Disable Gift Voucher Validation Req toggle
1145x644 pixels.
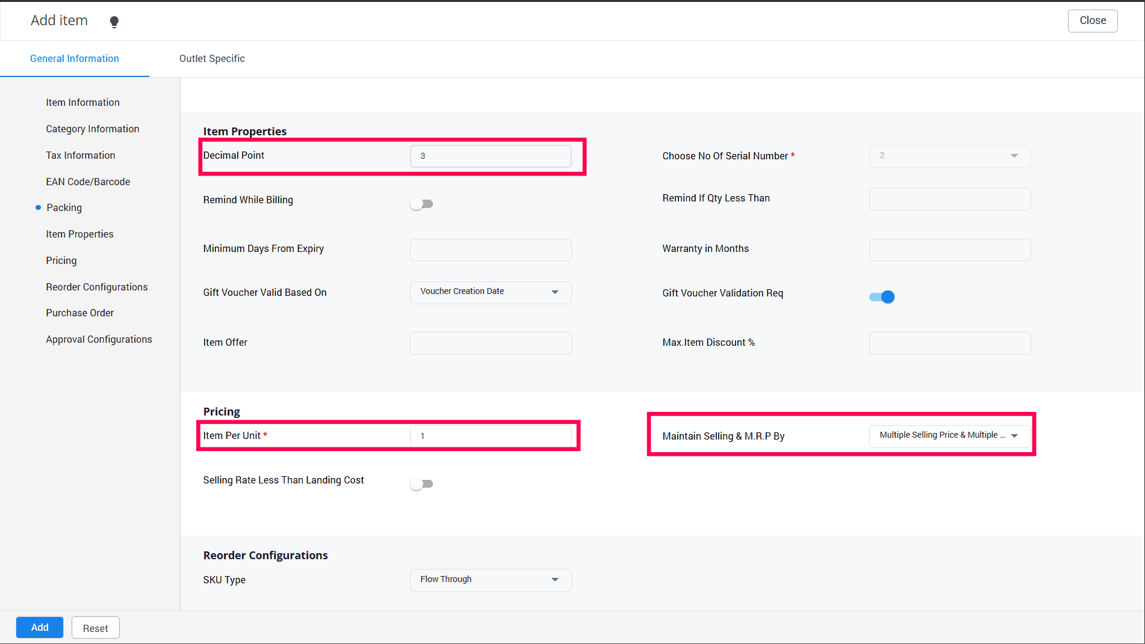coord(882,296)
